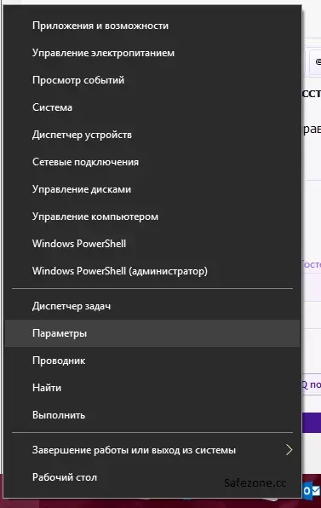
Task: Launch Диспетчер устройств
Action: coord(152,135)
